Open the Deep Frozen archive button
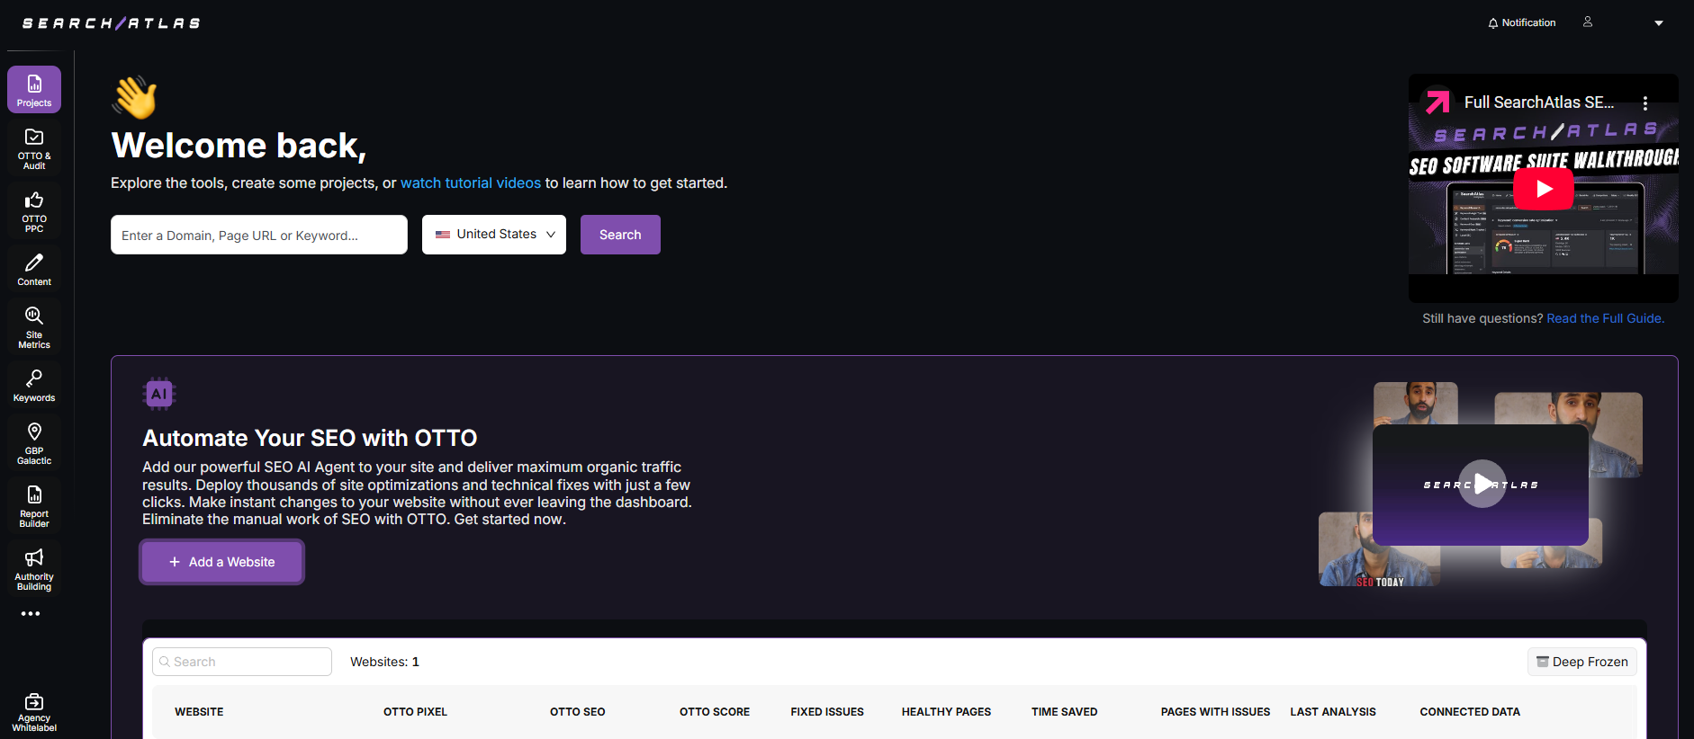 click(1581, 662)
